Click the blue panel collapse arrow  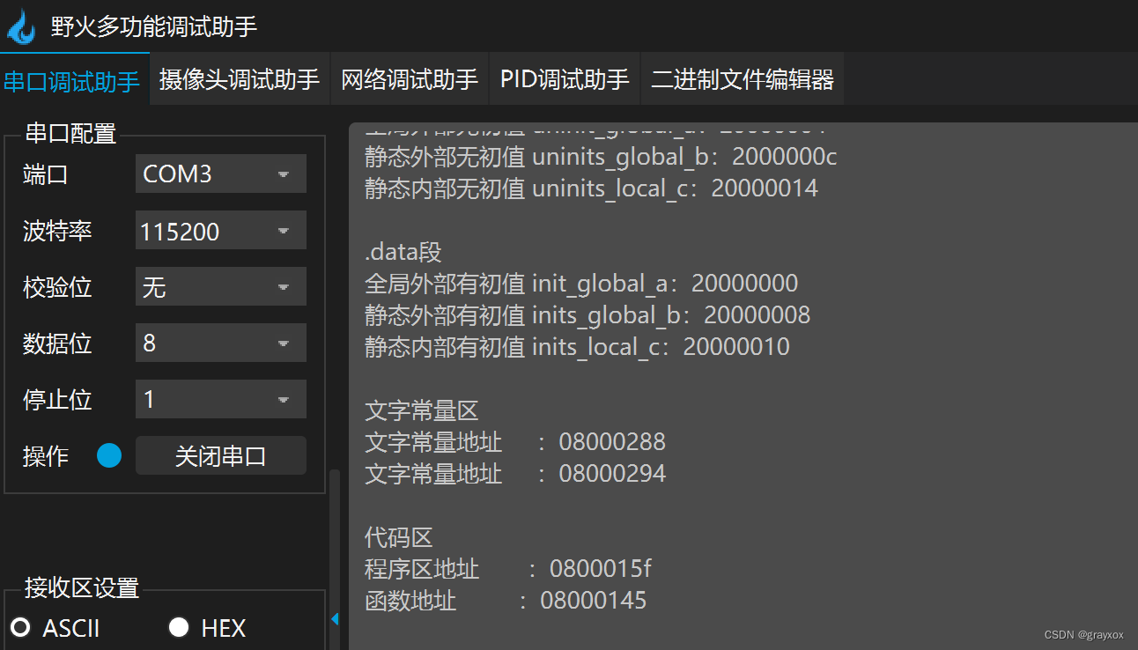click(x=336, y=619)
